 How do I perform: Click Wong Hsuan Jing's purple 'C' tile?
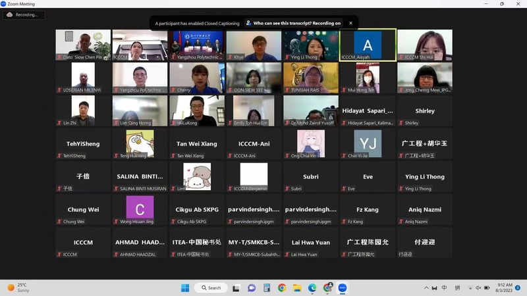[140, 209]
